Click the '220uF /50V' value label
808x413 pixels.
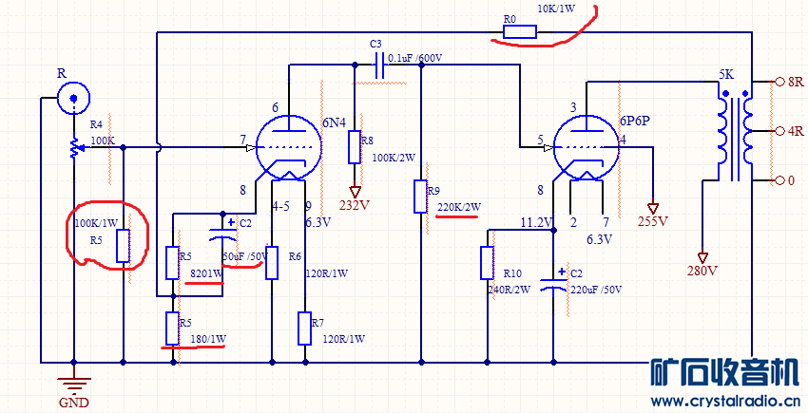coord(596,290)
